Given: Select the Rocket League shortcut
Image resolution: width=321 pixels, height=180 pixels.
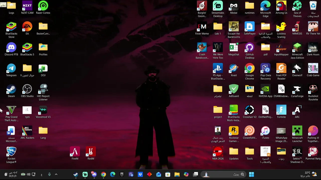Looking at the screenshot, I should pos(11,155).
